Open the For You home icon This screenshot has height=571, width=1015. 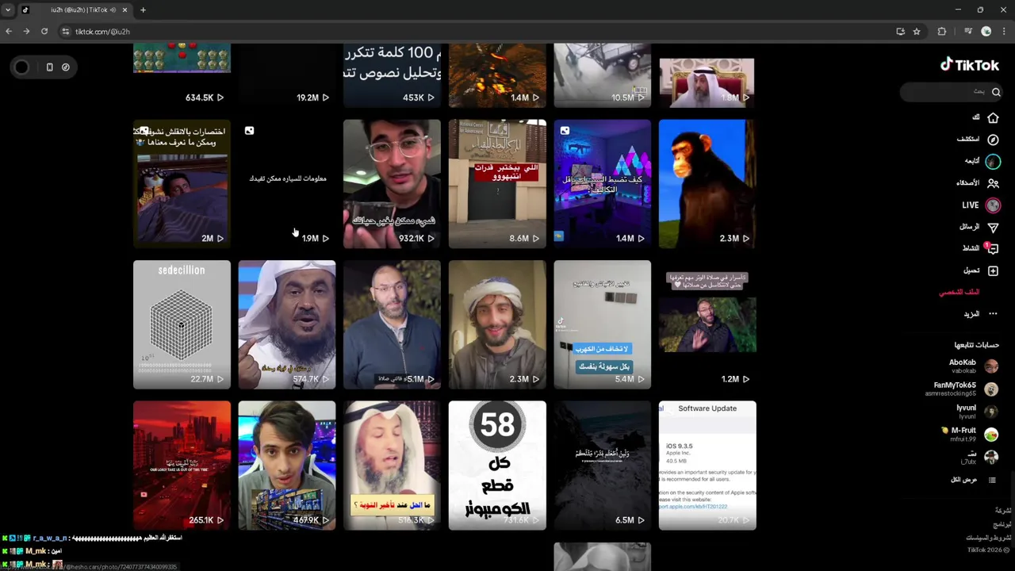point(993,117)
